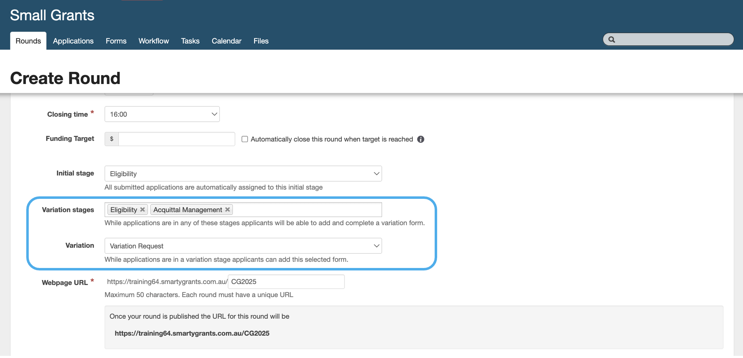Remove the Acquittal Management stage tag
The height and width of the screenshot is (358, 743).
[228, 209]
